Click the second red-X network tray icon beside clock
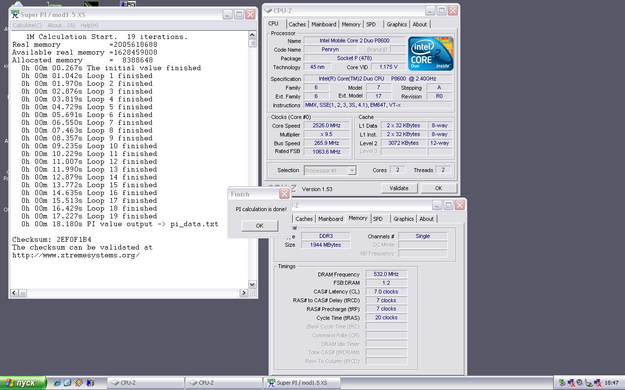The image size is (625, 390). pyautogui.click(x=598, y=383)
